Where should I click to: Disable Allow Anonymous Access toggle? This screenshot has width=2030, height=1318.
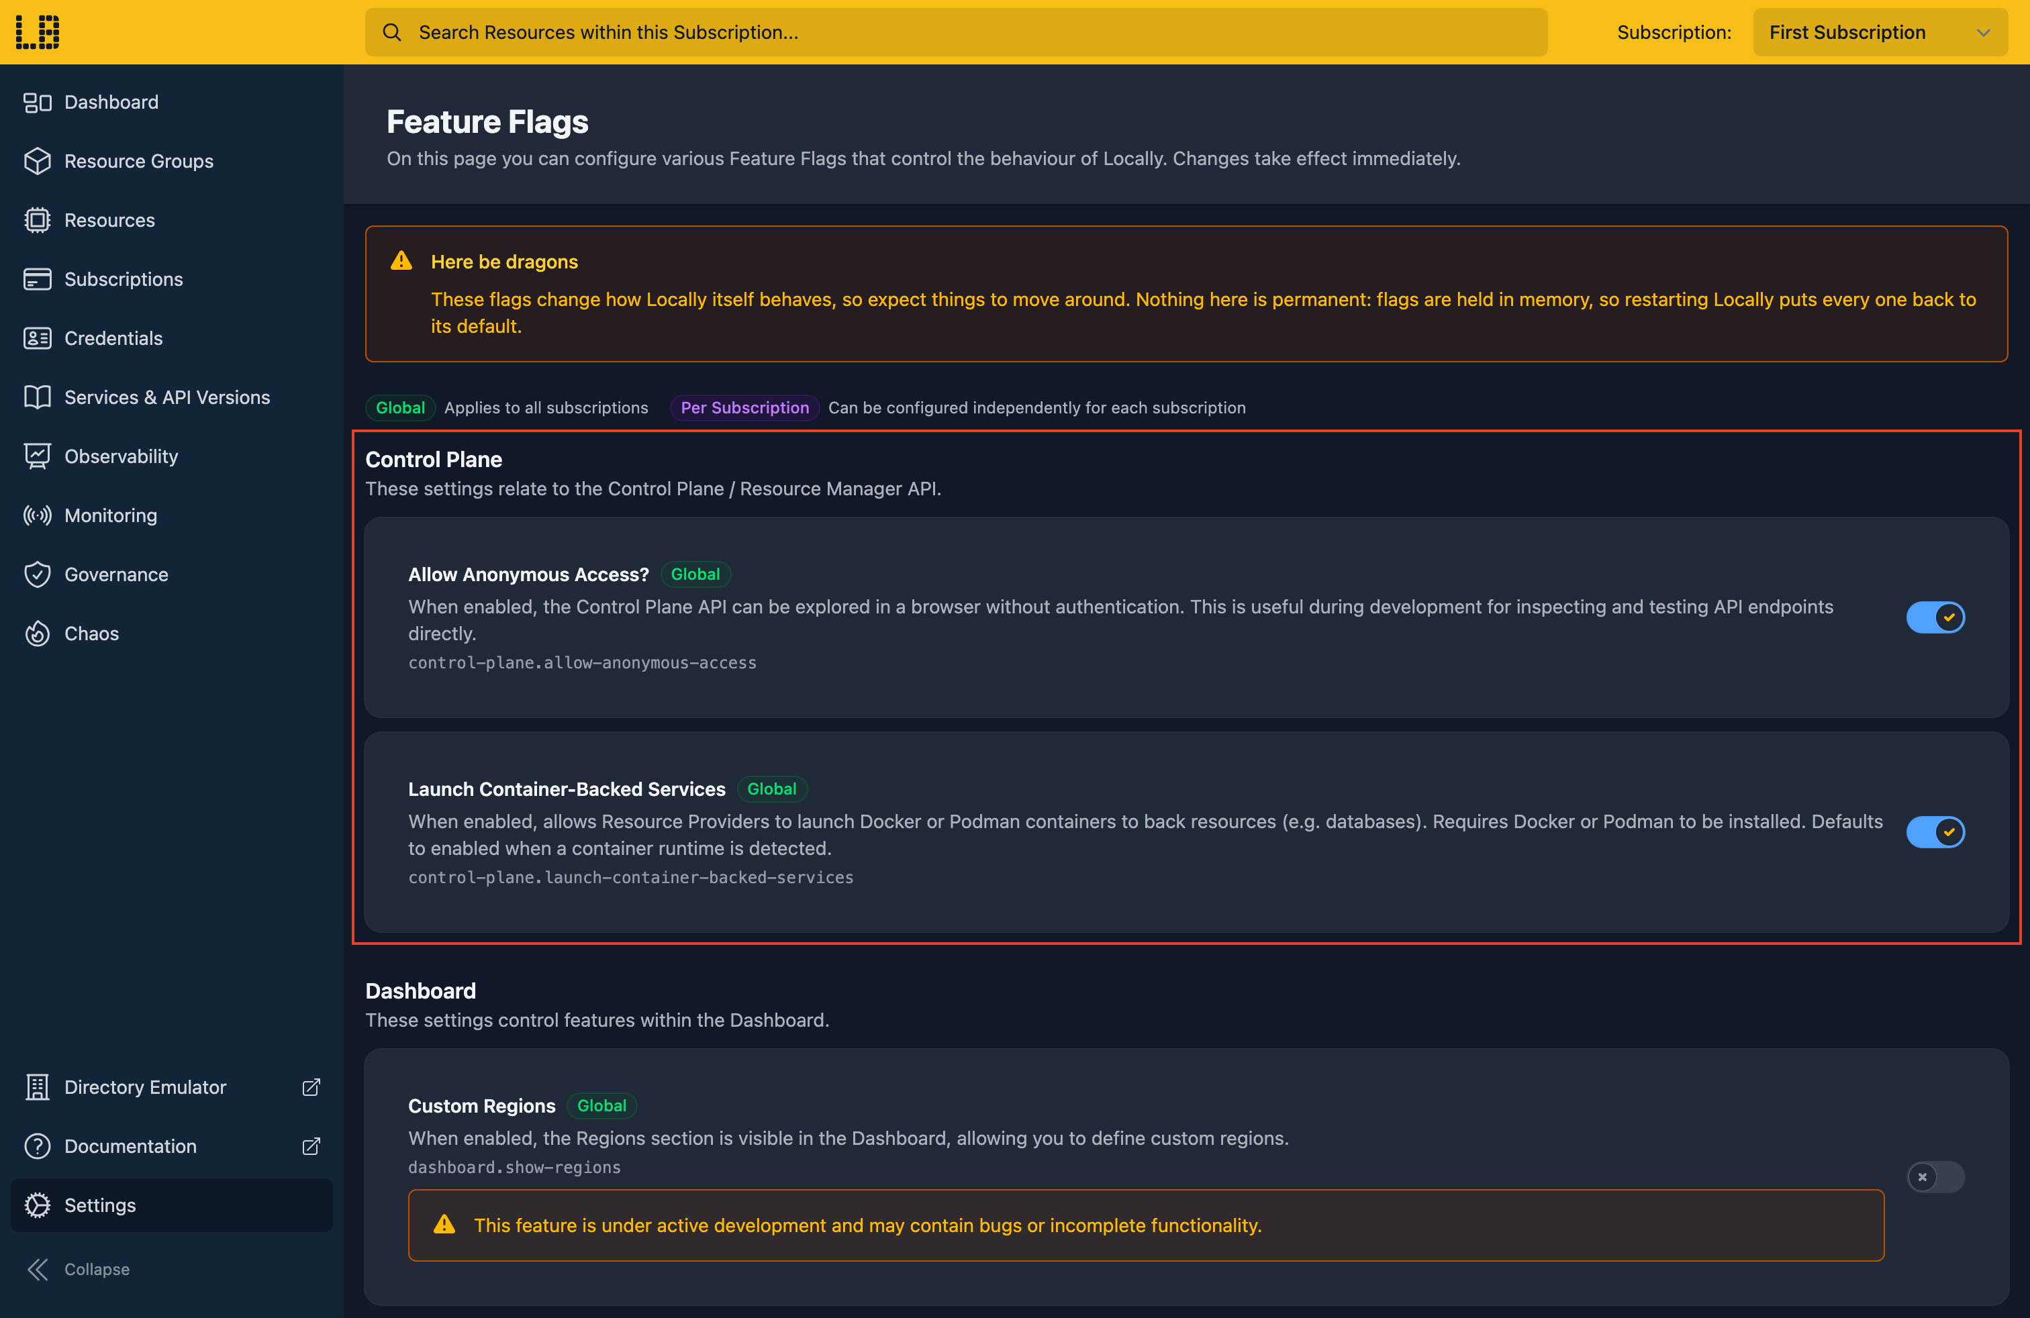coord(1935,617)
